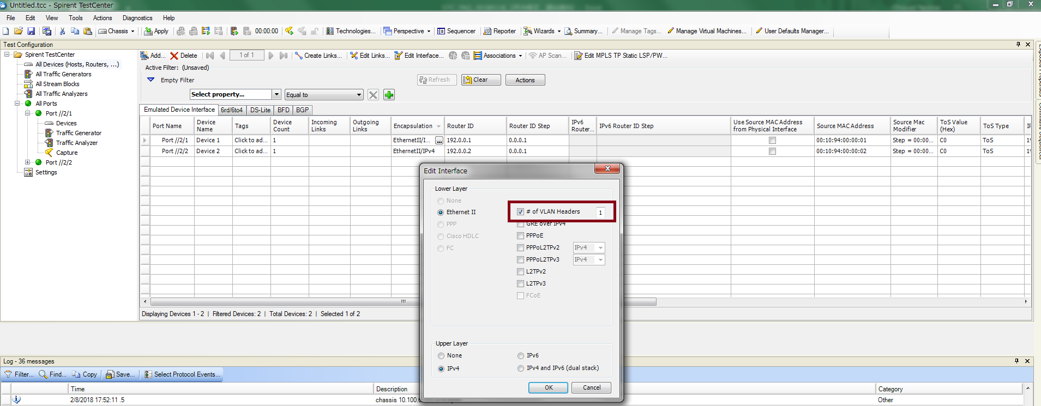The width and height of the screenshot is (1041, 406).
Task: Click the Start traffic light icon
Action: click(x=234, y=31)
